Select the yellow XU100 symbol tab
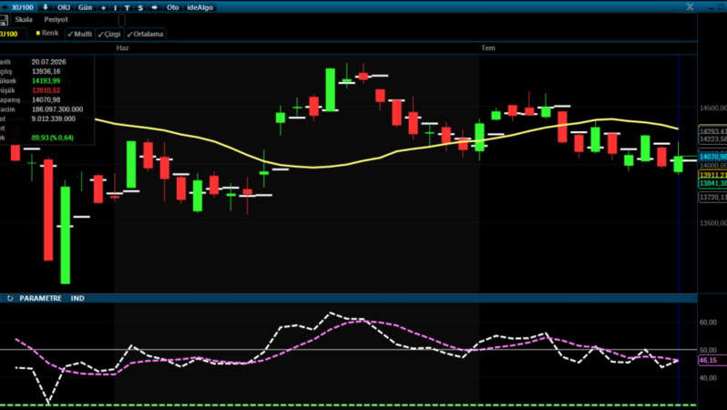The height and width of the screenshot is (410, 727). 9,34
